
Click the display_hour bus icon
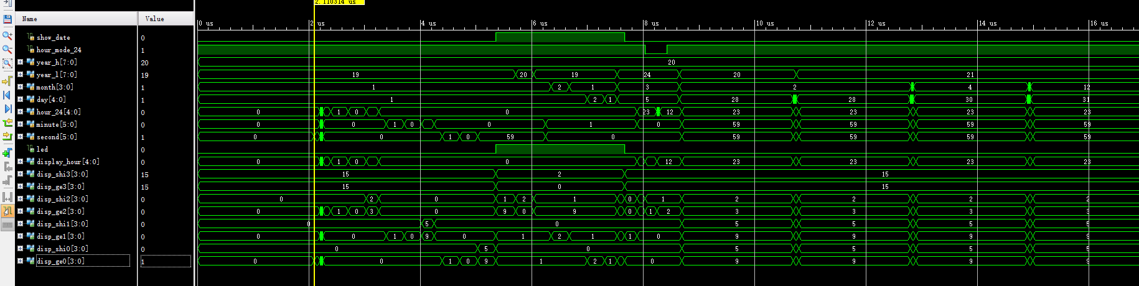[x=30, y=162]
